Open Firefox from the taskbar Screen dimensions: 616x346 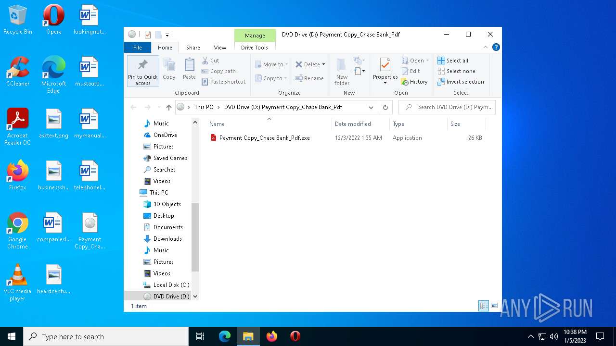[272, 336]
